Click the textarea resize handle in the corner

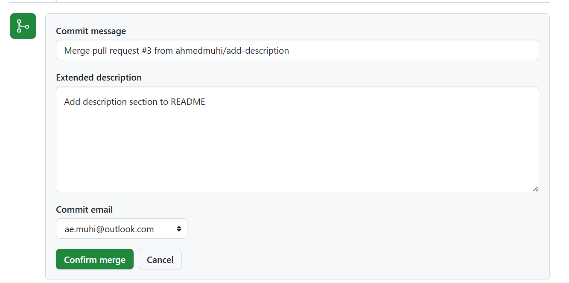(535, 189)
